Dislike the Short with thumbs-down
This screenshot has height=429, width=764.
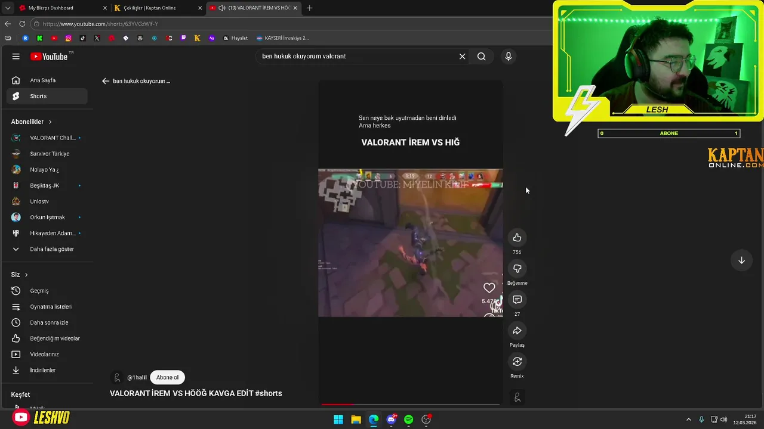tap(517, 269)
